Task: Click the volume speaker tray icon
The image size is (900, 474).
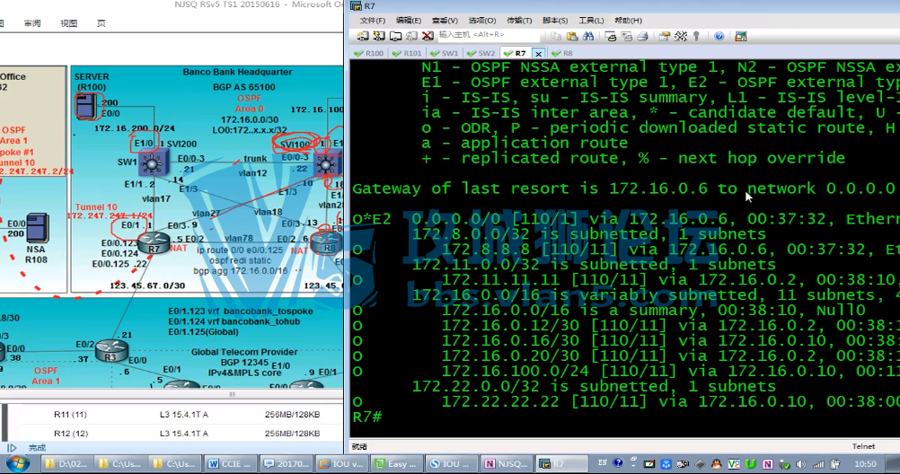Action: [801, 463]
